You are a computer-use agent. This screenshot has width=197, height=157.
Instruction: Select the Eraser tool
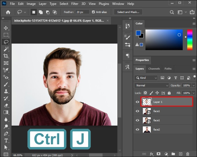click(x=6, y=105)
